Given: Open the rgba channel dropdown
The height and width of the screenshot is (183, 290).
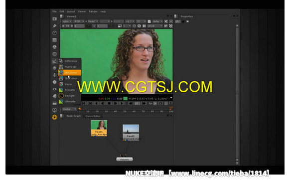Looking at the screenshot, I should [x=67, y=21].
